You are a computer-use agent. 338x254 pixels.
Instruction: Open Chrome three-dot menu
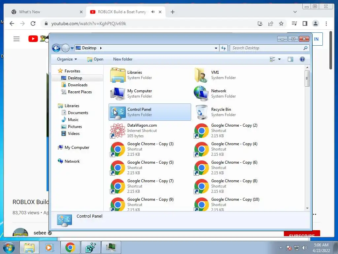tap(326, 23)
